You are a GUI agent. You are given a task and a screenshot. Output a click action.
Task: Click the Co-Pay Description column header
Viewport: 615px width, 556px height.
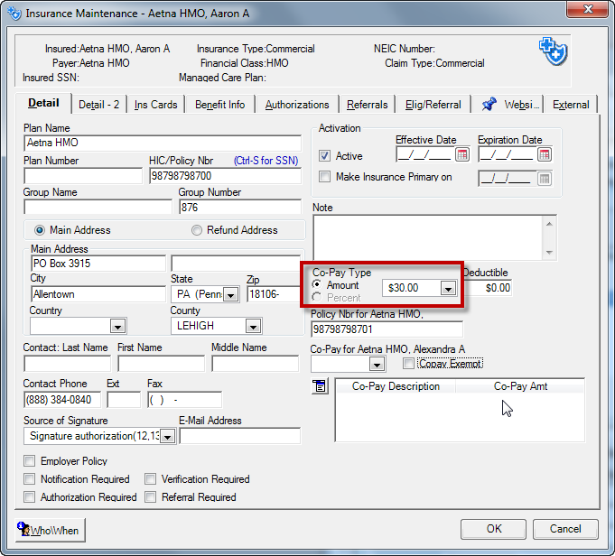click(x=396, y=386)
